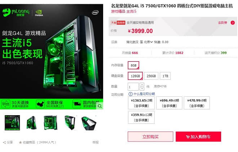The height and width of the screenshot is (152, 238).
Task: Click the share icon below thumbnails
Action: pos(4,142)
